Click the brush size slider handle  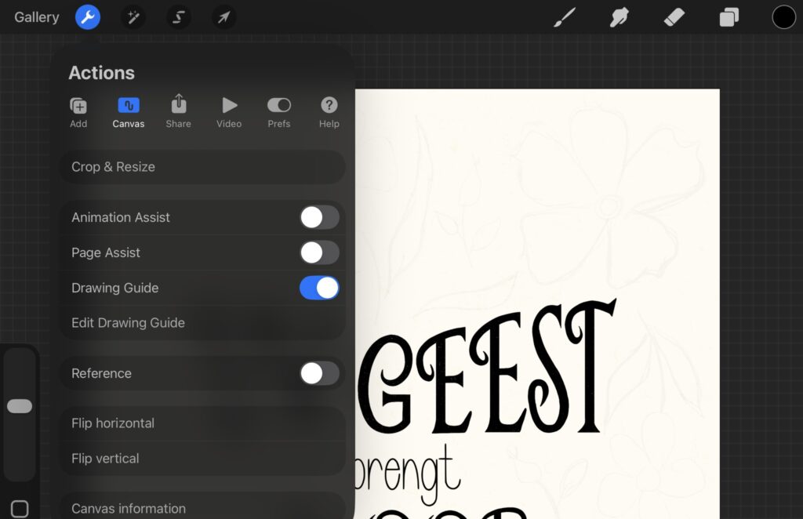point(20,406)
